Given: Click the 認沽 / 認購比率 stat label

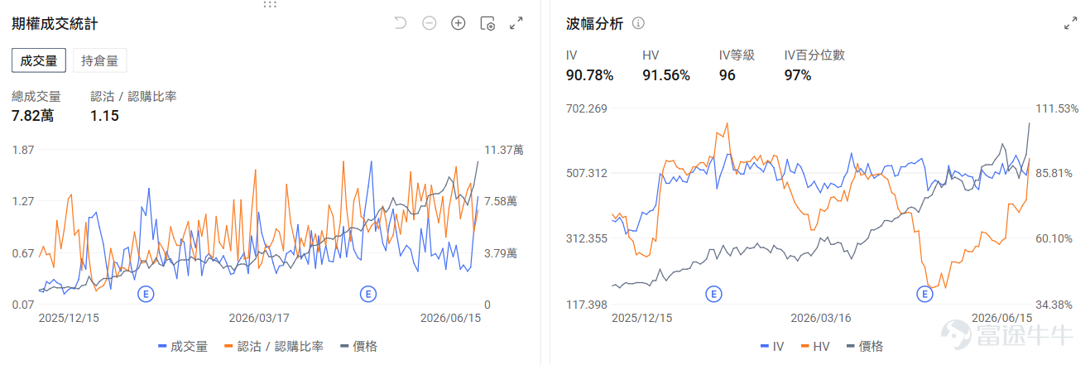Looking at the screenshot, I should (x=133, y=97).
